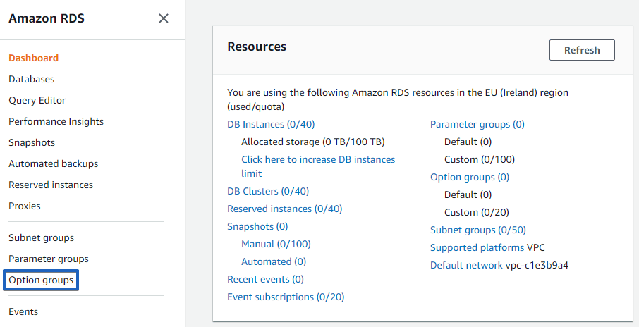
Task: Navigate to Automated backups
Action: click(x=53, y=163)
